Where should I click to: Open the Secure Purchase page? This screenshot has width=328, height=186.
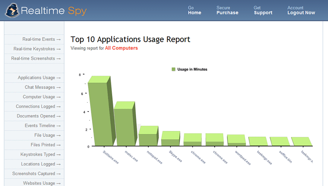[227, 10]
